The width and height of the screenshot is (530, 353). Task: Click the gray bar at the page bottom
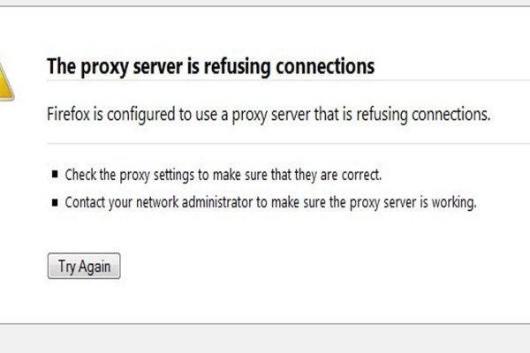[265, 338]
